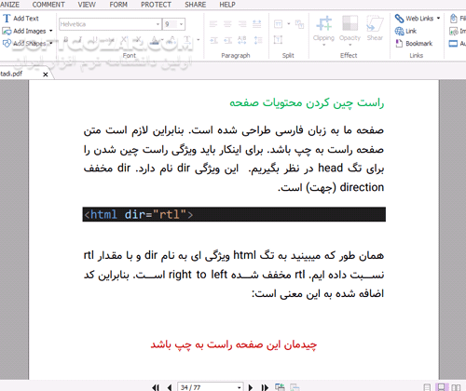Click the red Persian centered text line
466x391 pixels.
click(234, 344)
